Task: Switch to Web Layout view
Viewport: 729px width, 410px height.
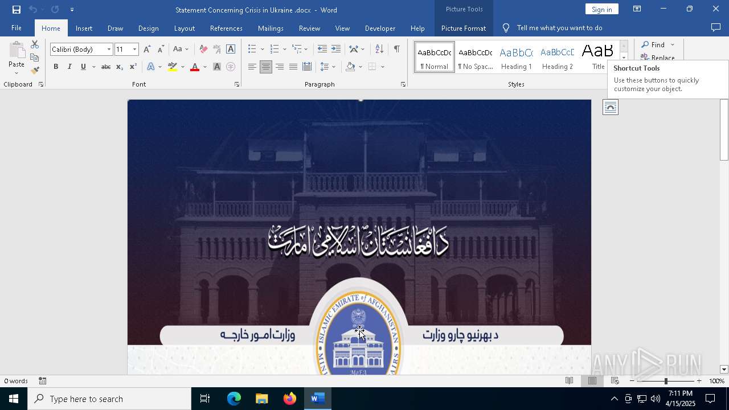Action: 615,381
